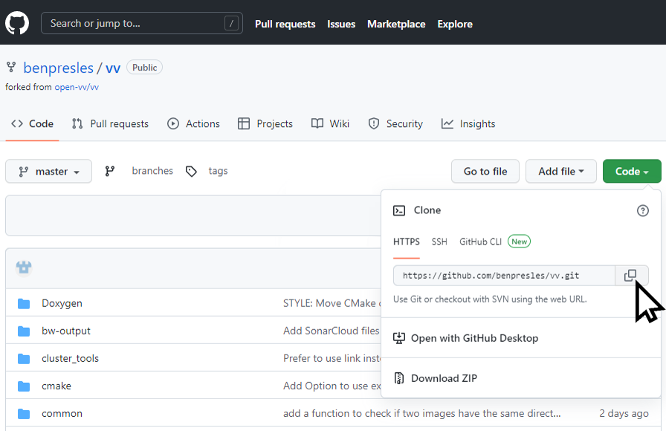
Task: Expand the master branch dropdown
Action: point(49,171)
